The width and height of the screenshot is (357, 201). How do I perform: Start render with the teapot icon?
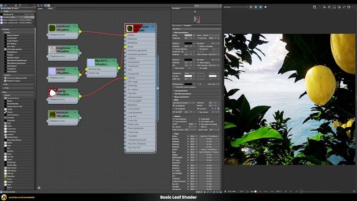349,7
